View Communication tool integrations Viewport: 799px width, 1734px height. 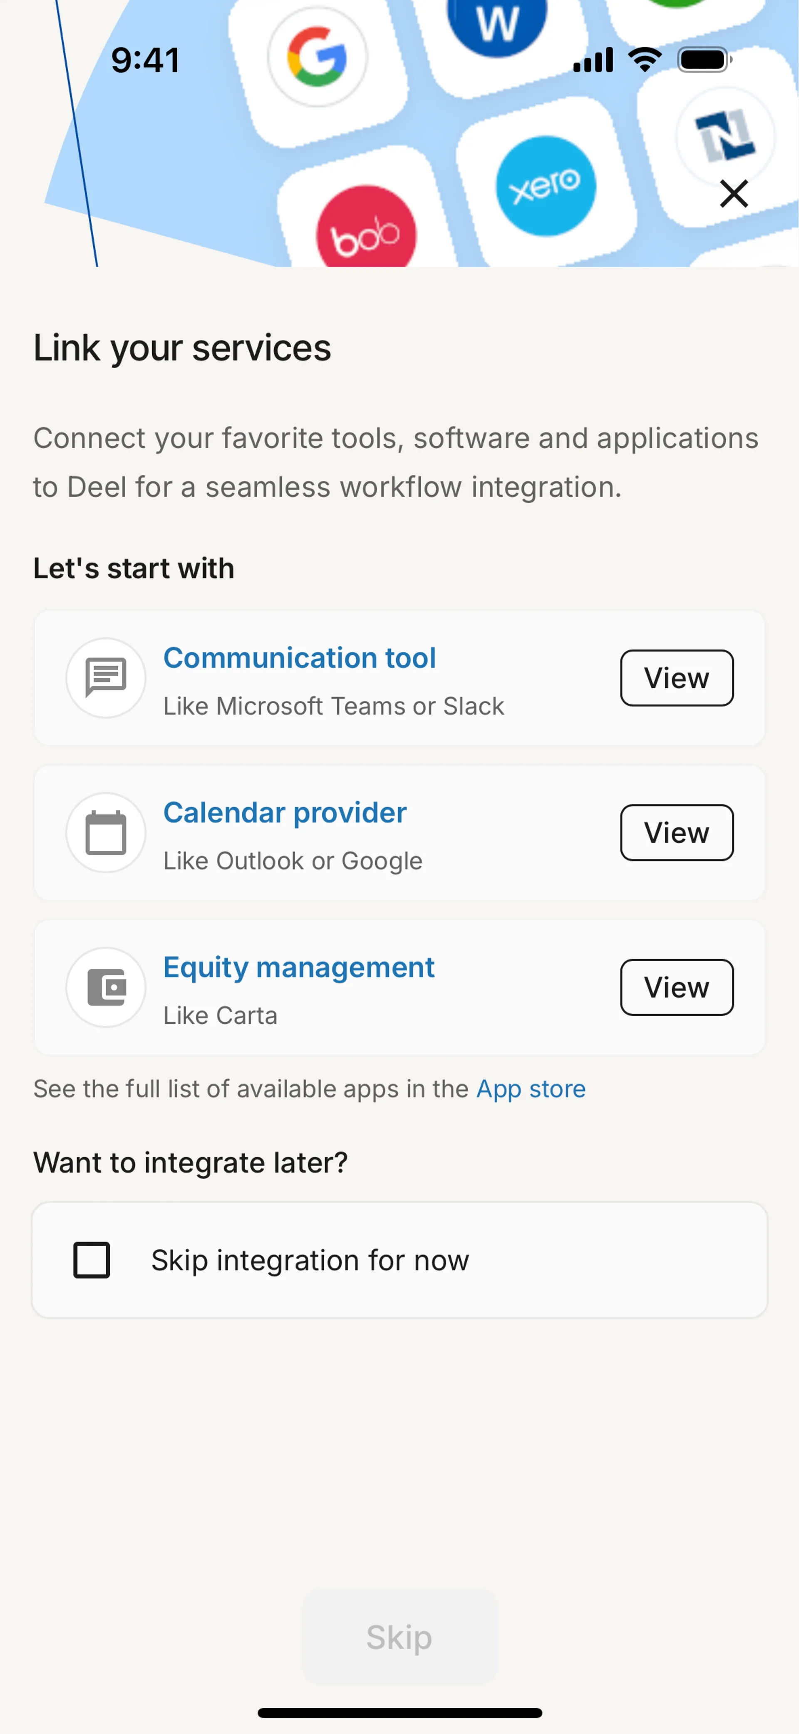(676, 677)
